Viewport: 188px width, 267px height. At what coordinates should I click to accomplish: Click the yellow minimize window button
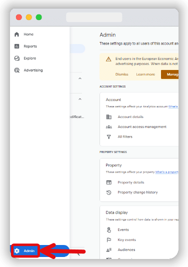coord(29,17)
